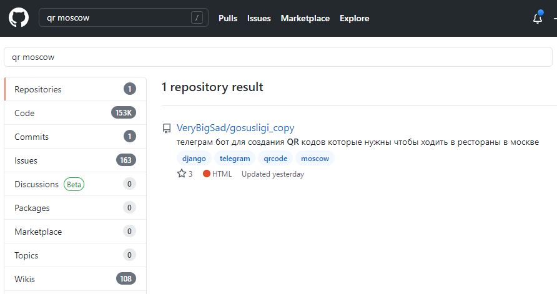Screen dimensions: 557x294
Task: Select Repositories results filter
Action: tap(76, 89)
